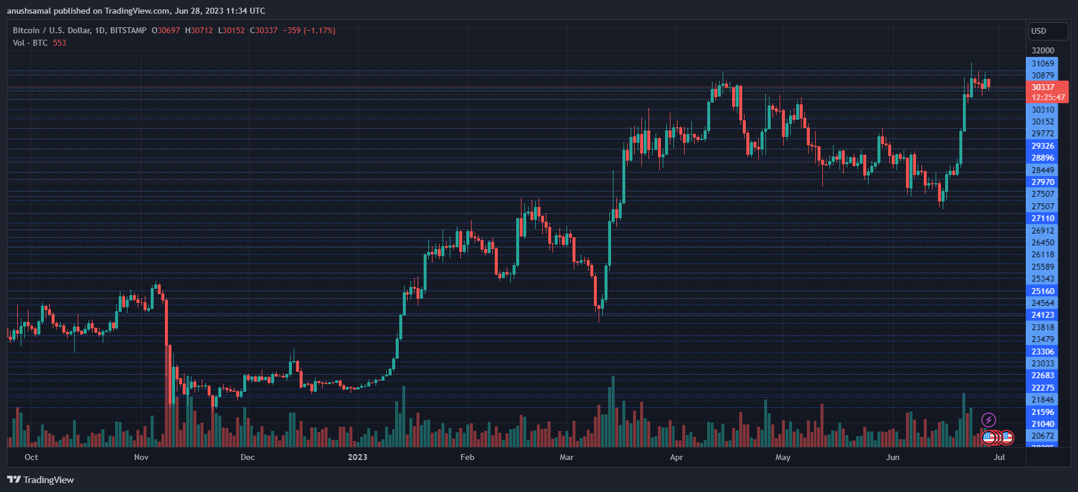
Task: Click the purple lightning bolt event icon
Action: pyautogui.click(x=988, y=420)
